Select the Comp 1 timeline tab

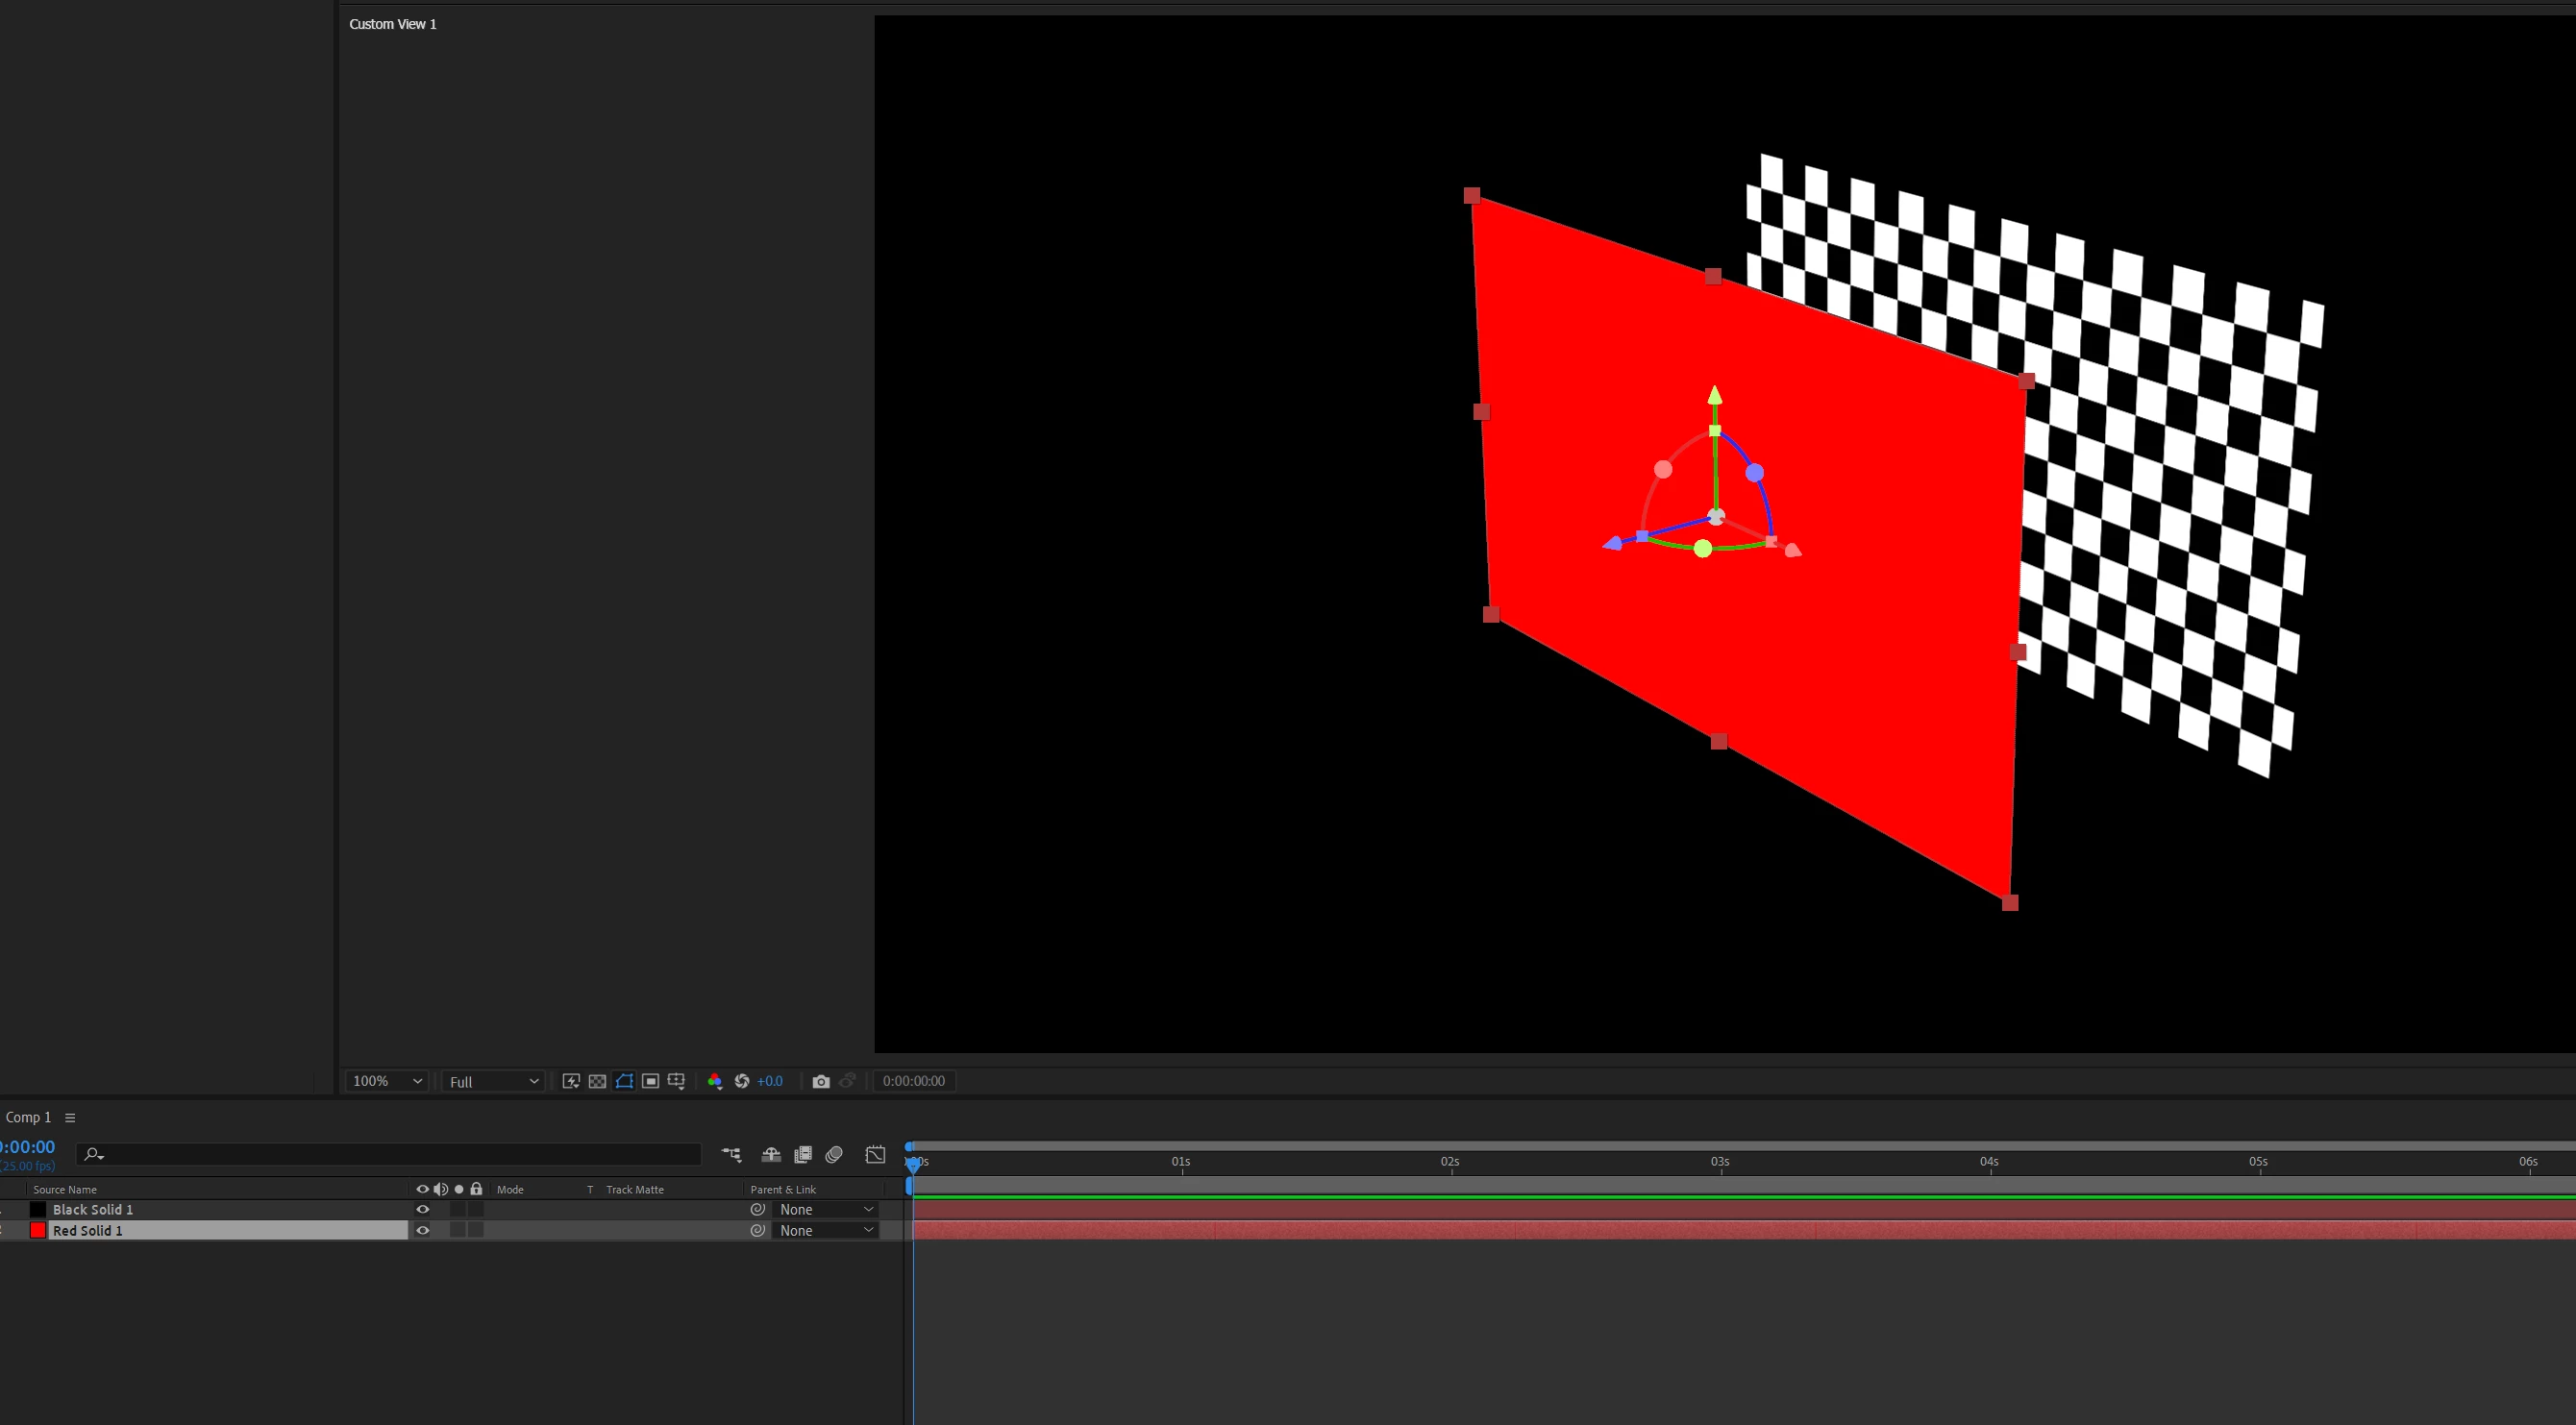click(x=28, y=1118)
